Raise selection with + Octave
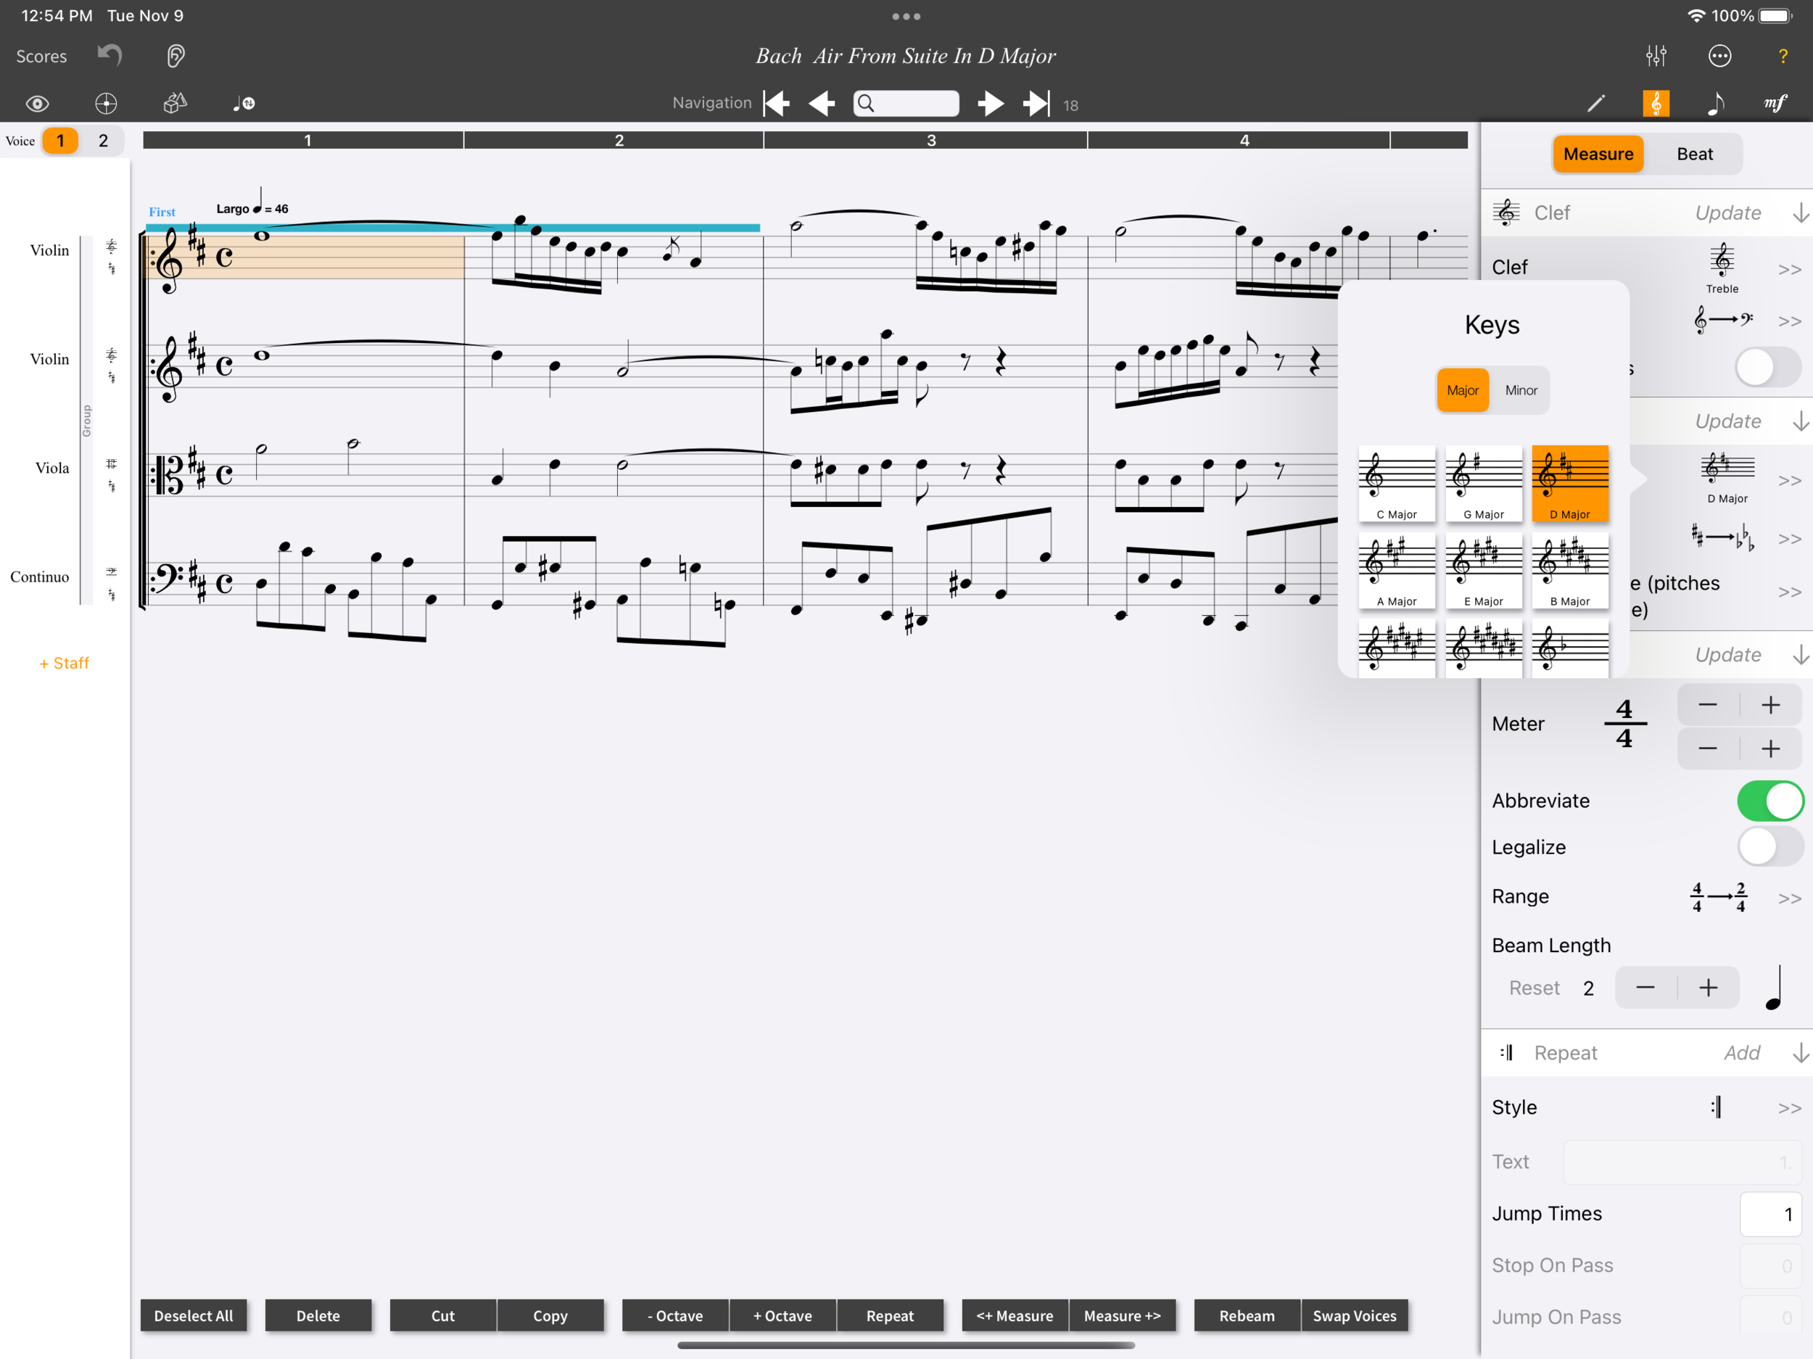Image resolution: width=1813 pixels, height=1359 pixels. pos(782,1315)
